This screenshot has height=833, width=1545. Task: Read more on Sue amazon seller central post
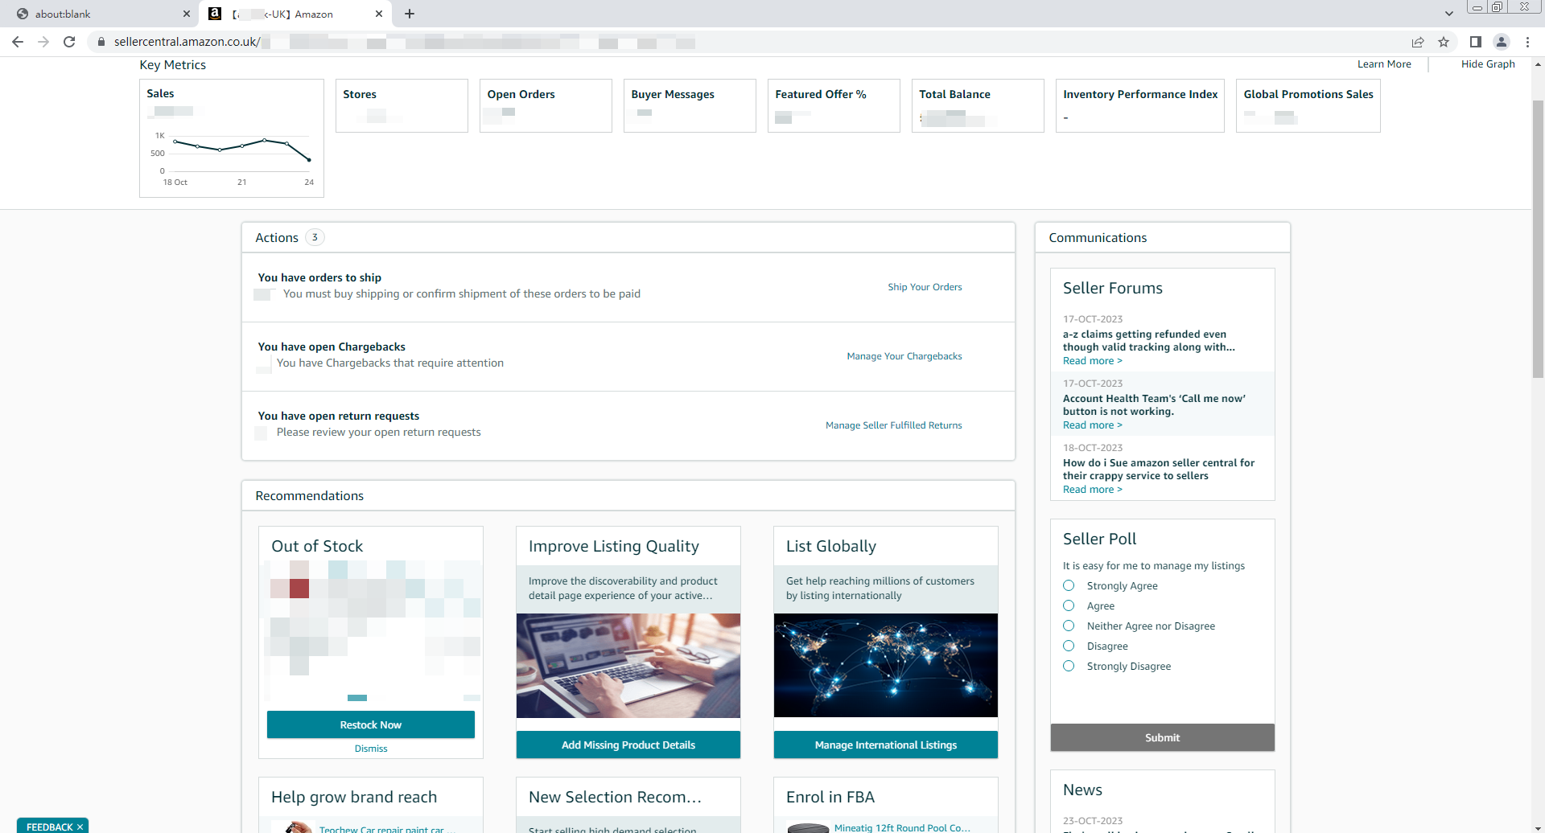pos(1092,490)
